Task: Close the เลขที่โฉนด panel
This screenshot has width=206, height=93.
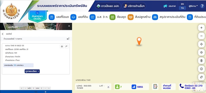Action: (69, 26)
